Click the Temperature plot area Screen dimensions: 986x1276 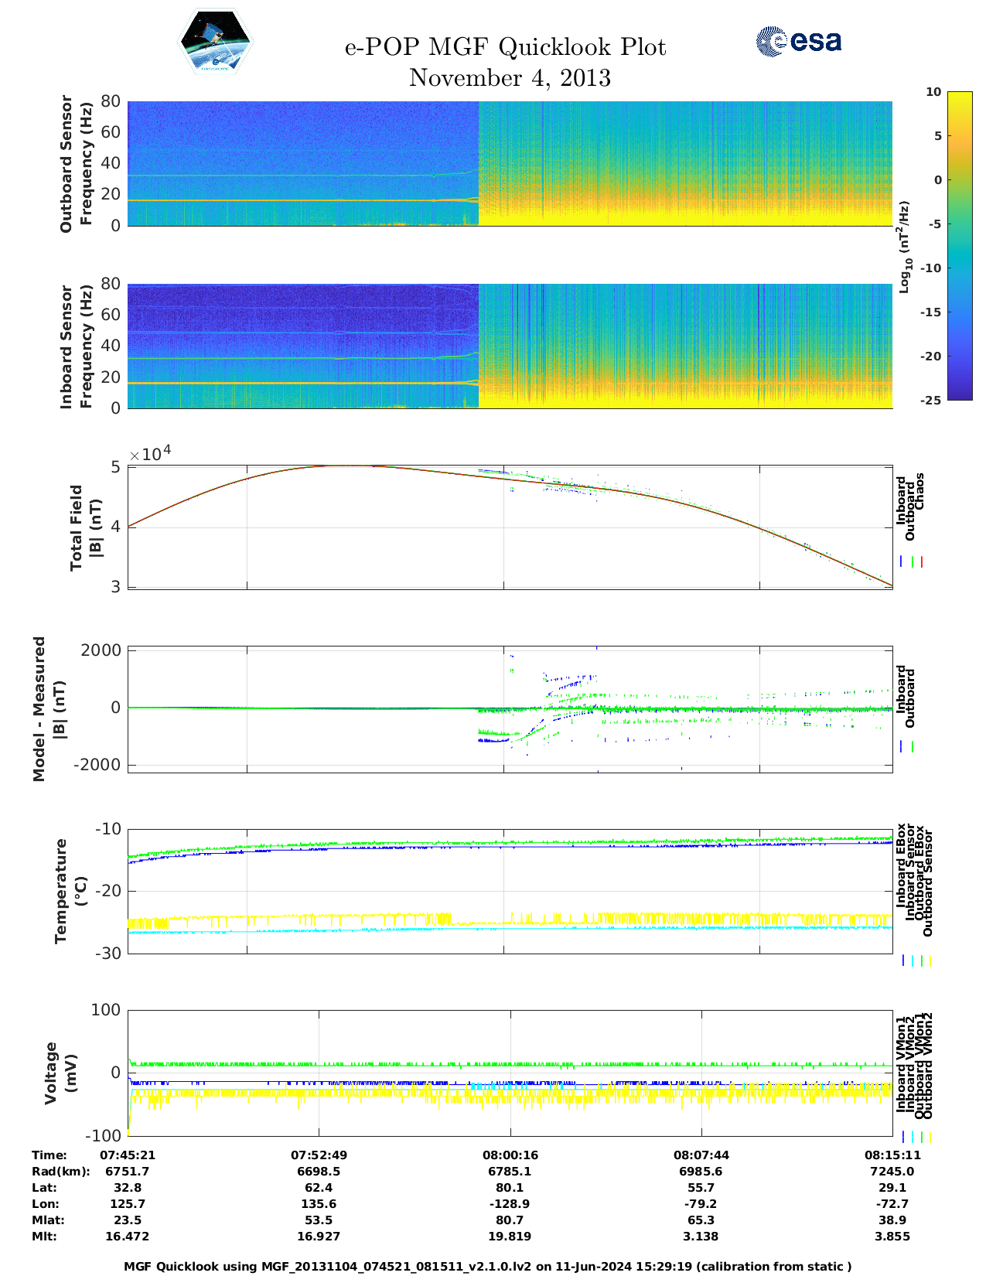pyautogui.click(x=510, y=891)
